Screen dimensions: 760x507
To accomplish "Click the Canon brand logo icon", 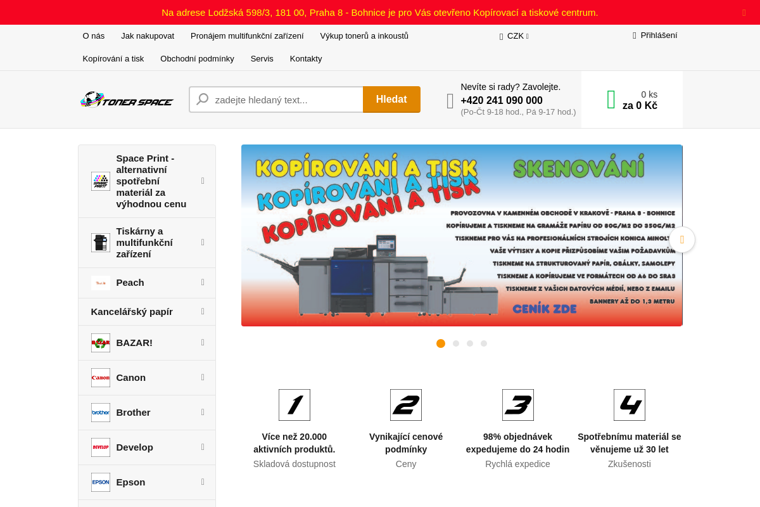I will coord(101,378).
